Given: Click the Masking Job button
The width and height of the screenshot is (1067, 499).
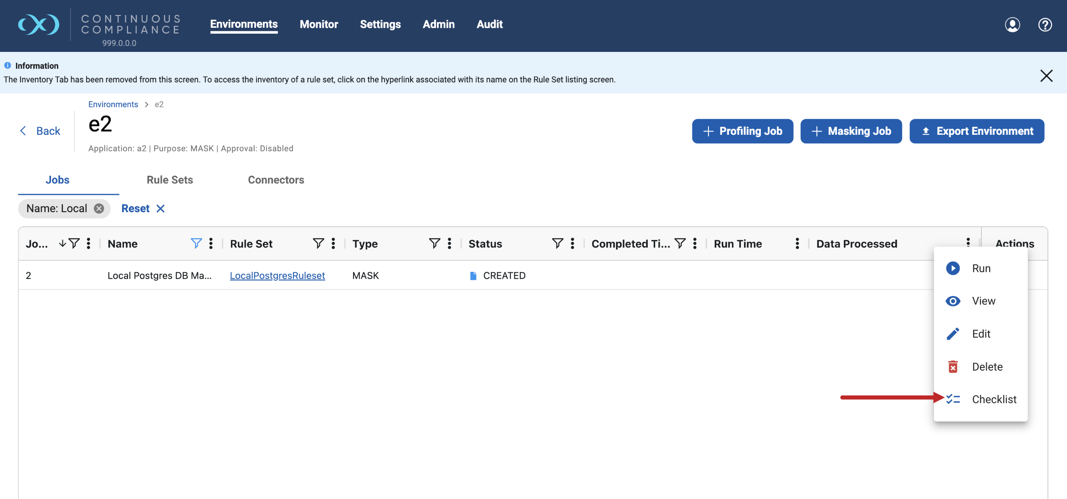Looking at the screenshot, I should click(851, 131).
